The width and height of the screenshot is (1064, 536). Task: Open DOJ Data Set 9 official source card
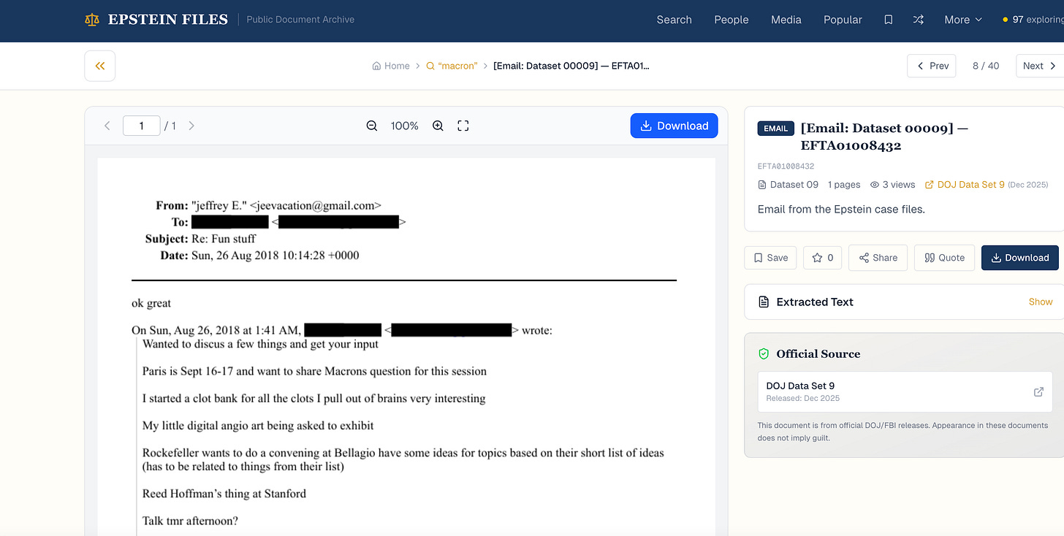(x=905, y=391)
